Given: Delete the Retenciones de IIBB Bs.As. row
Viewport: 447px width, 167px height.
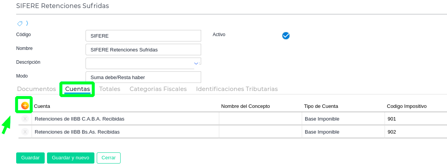Looking at the screenshot, I should coord(25,132).
